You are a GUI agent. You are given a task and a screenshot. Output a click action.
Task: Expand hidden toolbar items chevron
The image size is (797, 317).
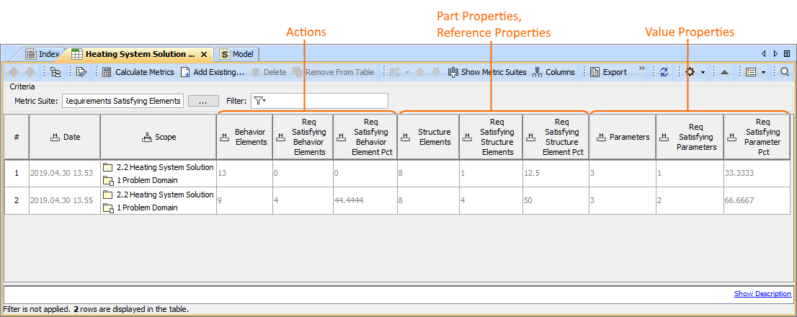pos(641,69)
